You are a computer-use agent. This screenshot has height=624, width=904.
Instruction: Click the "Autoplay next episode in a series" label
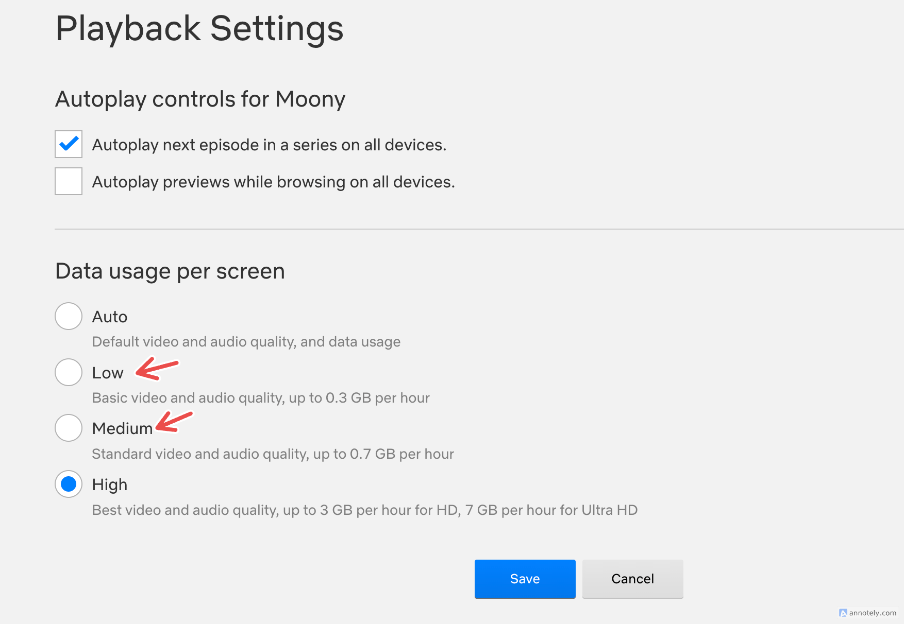click(269, 145)
